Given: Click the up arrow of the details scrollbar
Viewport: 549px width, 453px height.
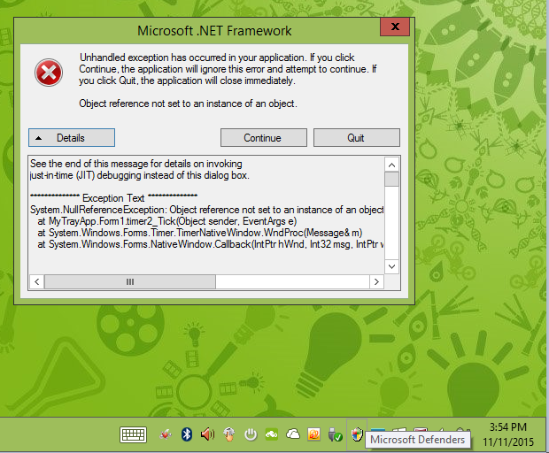Looking at the screenshot, I should click(391, 165).
